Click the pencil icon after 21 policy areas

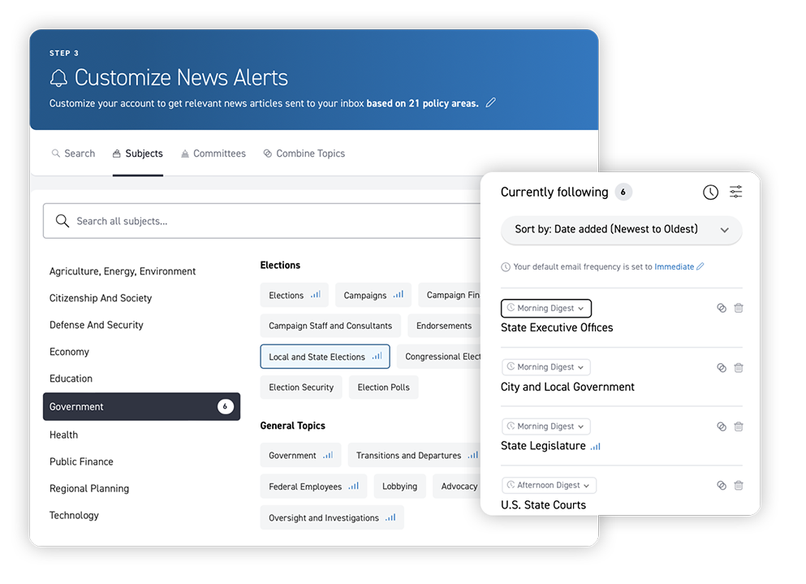tap(490, 102)
